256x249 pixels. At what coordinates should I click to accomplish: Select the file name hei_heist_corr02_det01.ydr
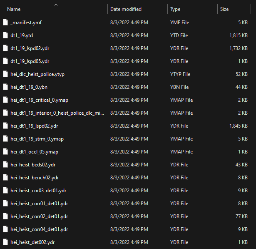click(39, 216)
